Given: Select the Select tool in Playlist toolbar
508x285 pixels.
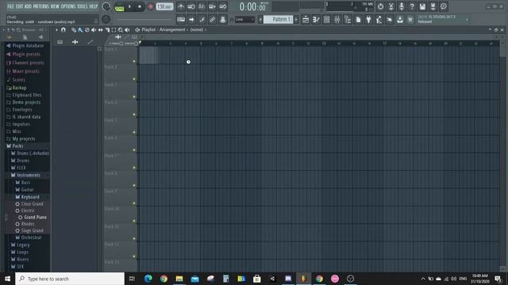Looking at the screenshot, I should coord(114,30).
